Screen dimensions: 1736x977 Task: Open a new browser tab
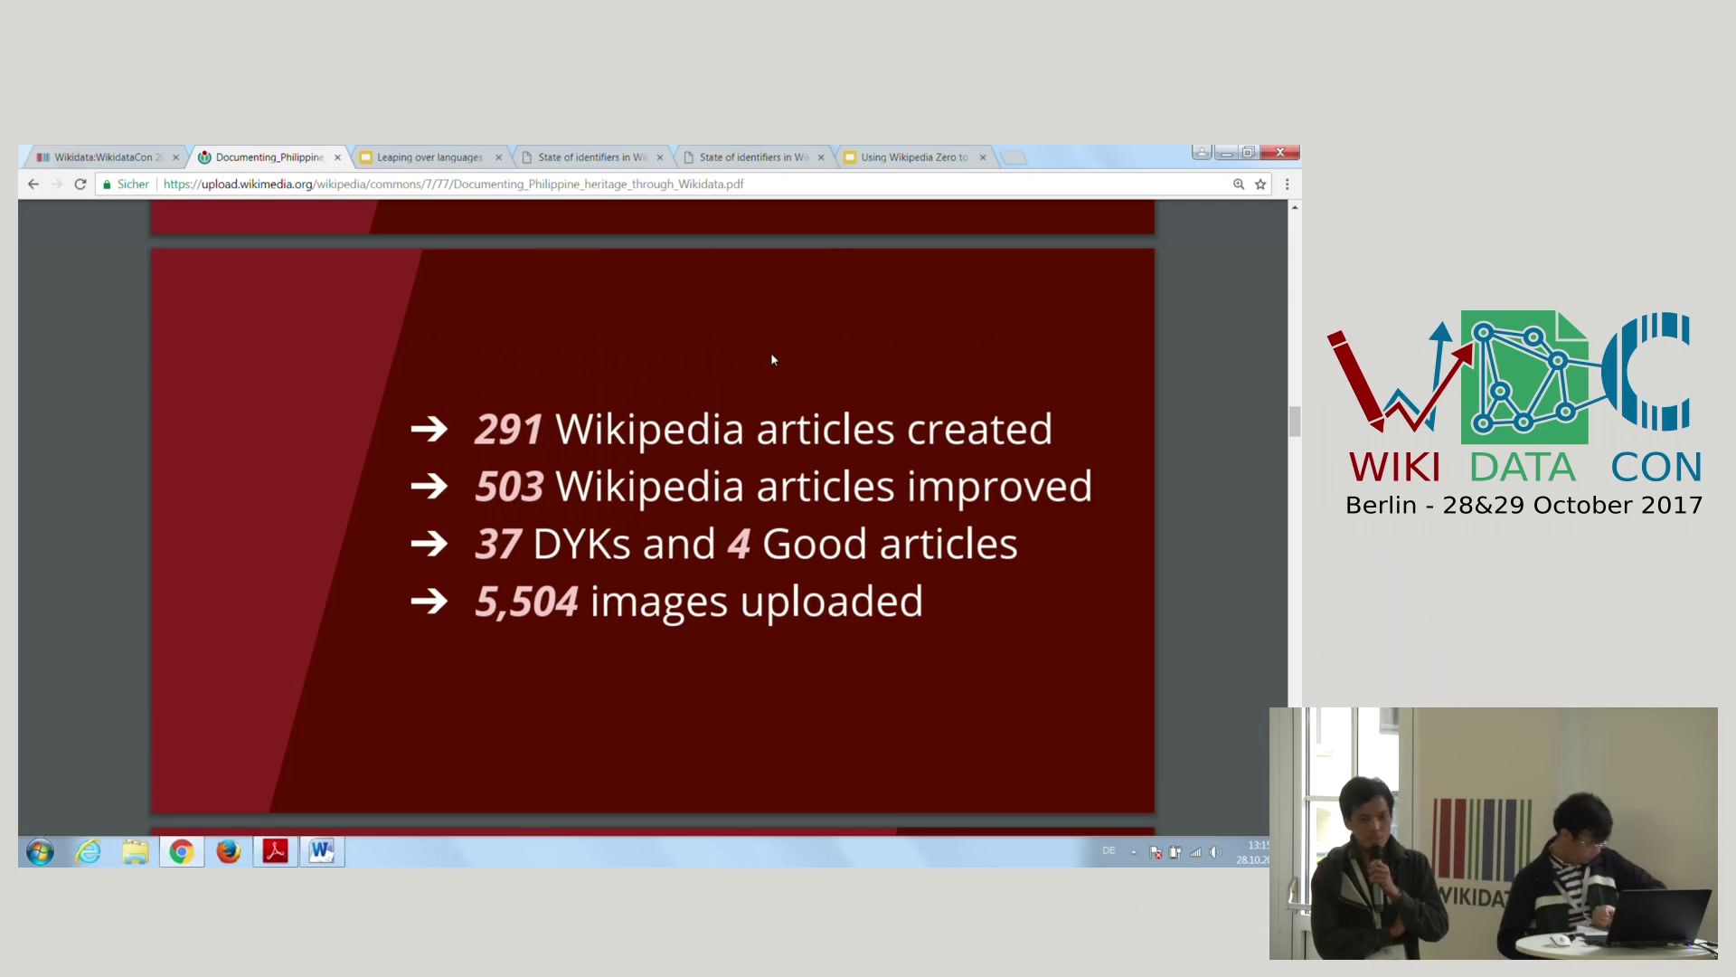(1014, 158)
